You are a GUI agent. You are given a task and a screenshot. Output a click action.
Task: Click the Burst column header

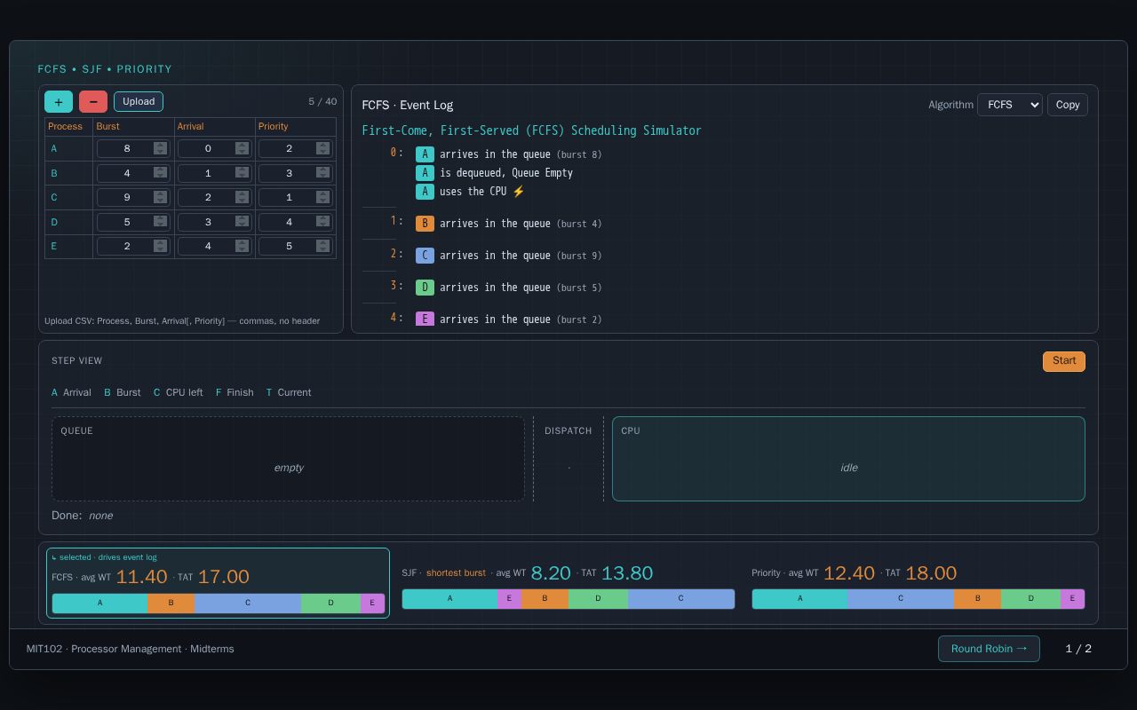click(133, 127)
